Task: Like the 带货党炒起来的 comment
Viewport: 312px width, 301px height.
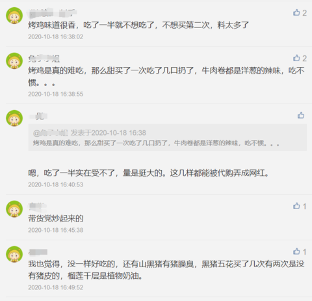Action: point(296,206)
